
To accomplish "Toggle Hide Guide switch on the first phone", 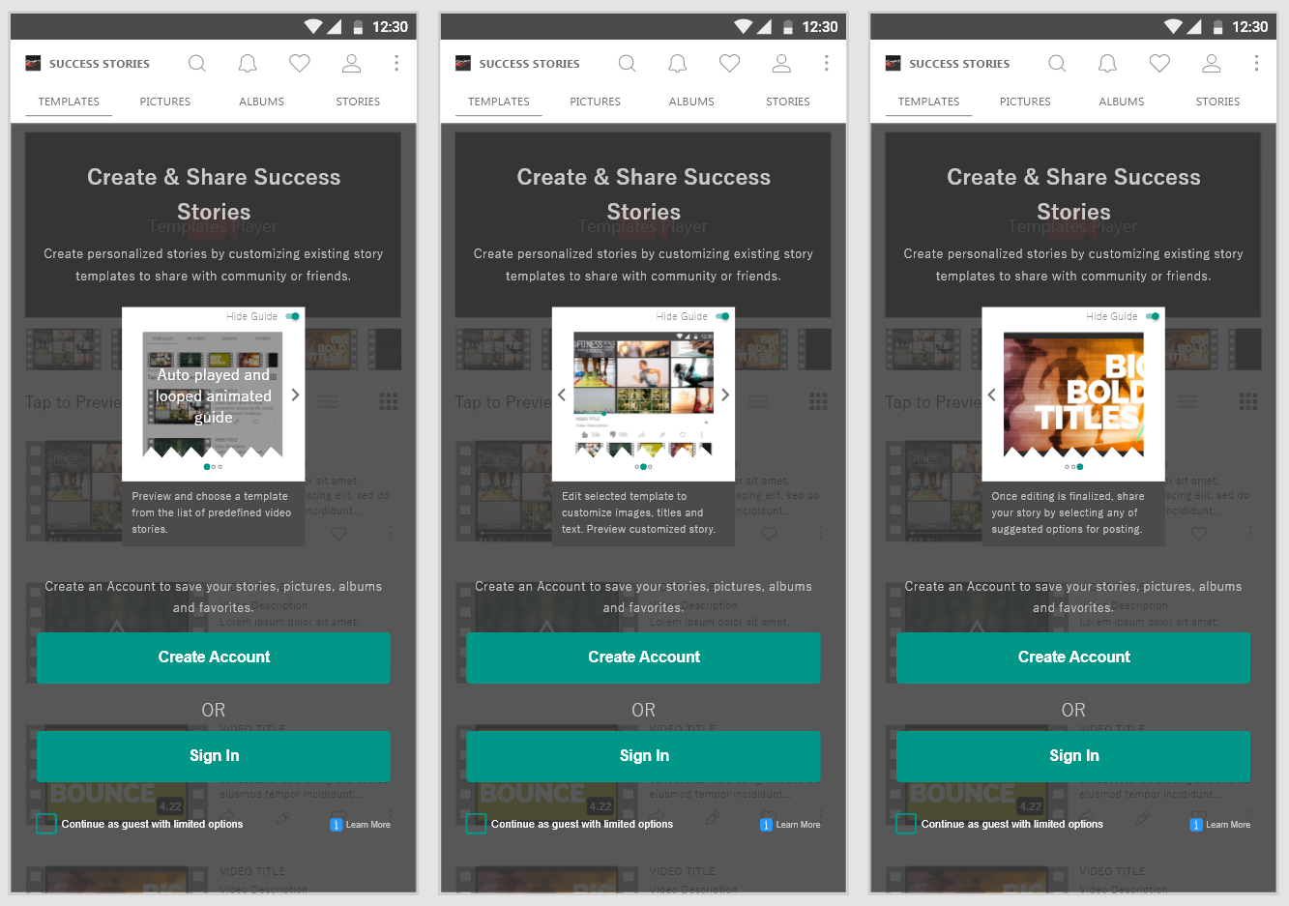I will tap(292, 316).
